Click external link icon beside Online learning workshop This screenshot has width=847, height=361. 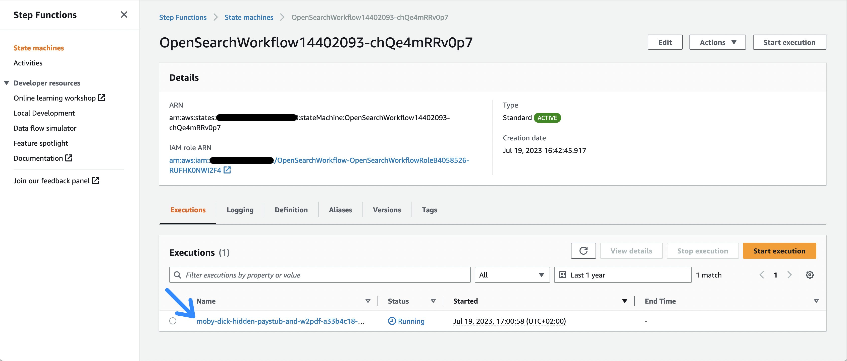[x=102, y=98]
